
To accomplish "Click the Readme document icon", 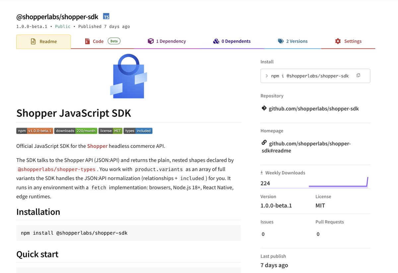I will [33, 42].
